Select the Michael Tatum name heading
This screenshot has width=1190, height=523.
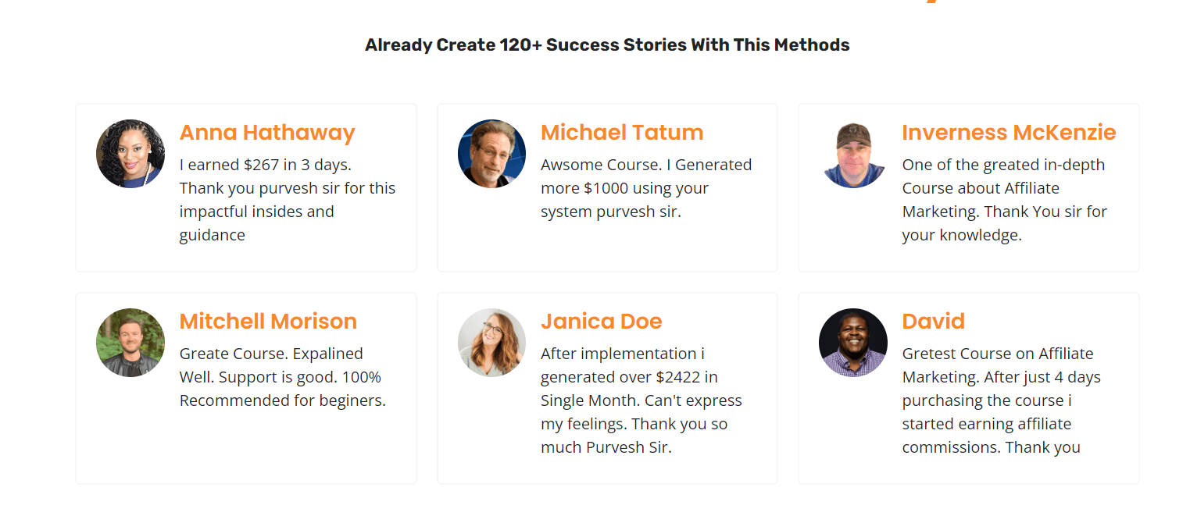[622, 133]
